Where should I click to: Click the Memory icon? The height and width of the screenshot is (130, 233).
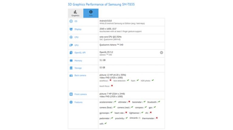[x=71, y=61]
